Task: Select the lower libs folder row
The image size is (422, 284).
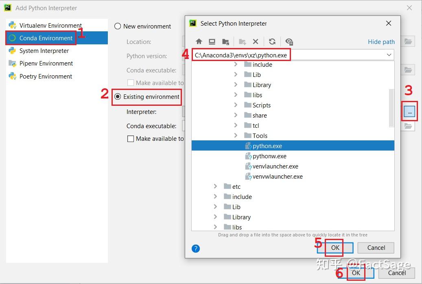Action: click(x=293, y=227)
